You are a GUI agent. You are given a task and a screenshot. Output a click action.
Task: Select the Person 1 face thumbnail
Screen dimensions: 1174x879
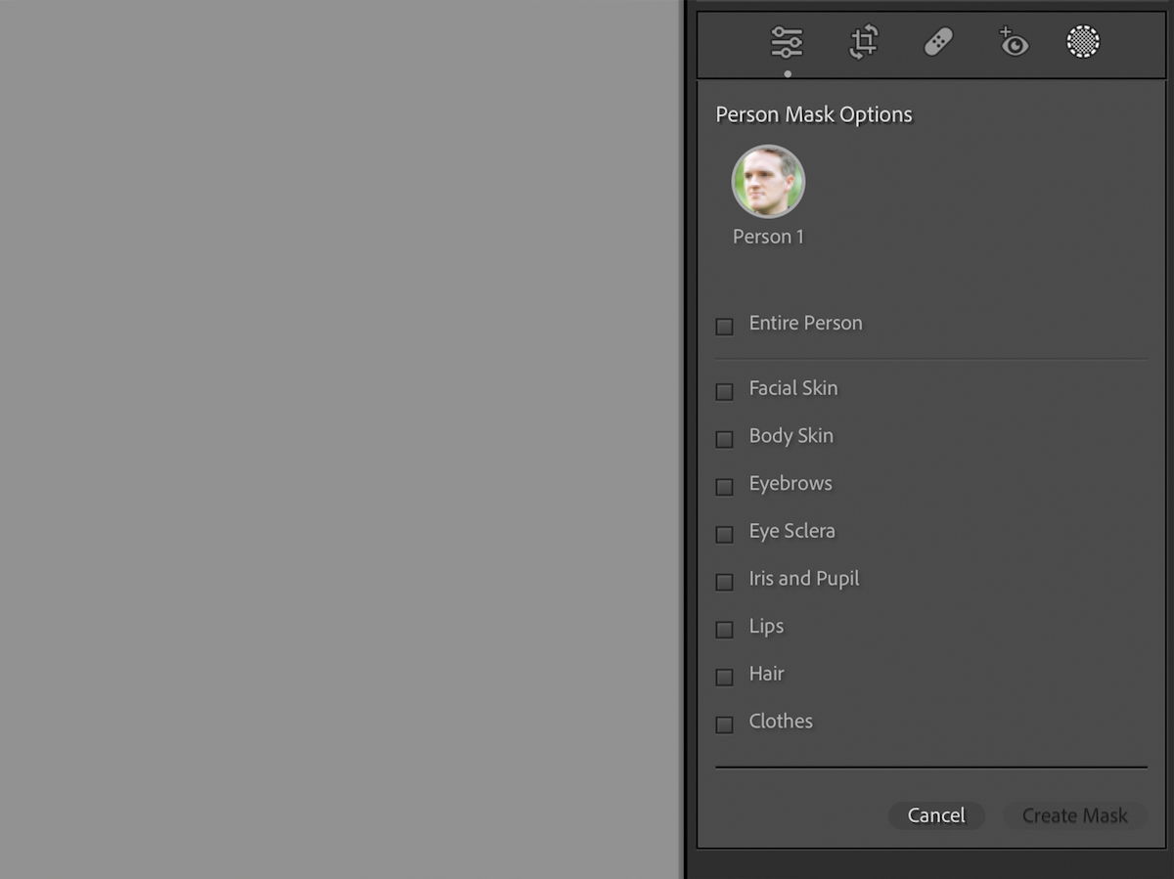click(768, 180)
